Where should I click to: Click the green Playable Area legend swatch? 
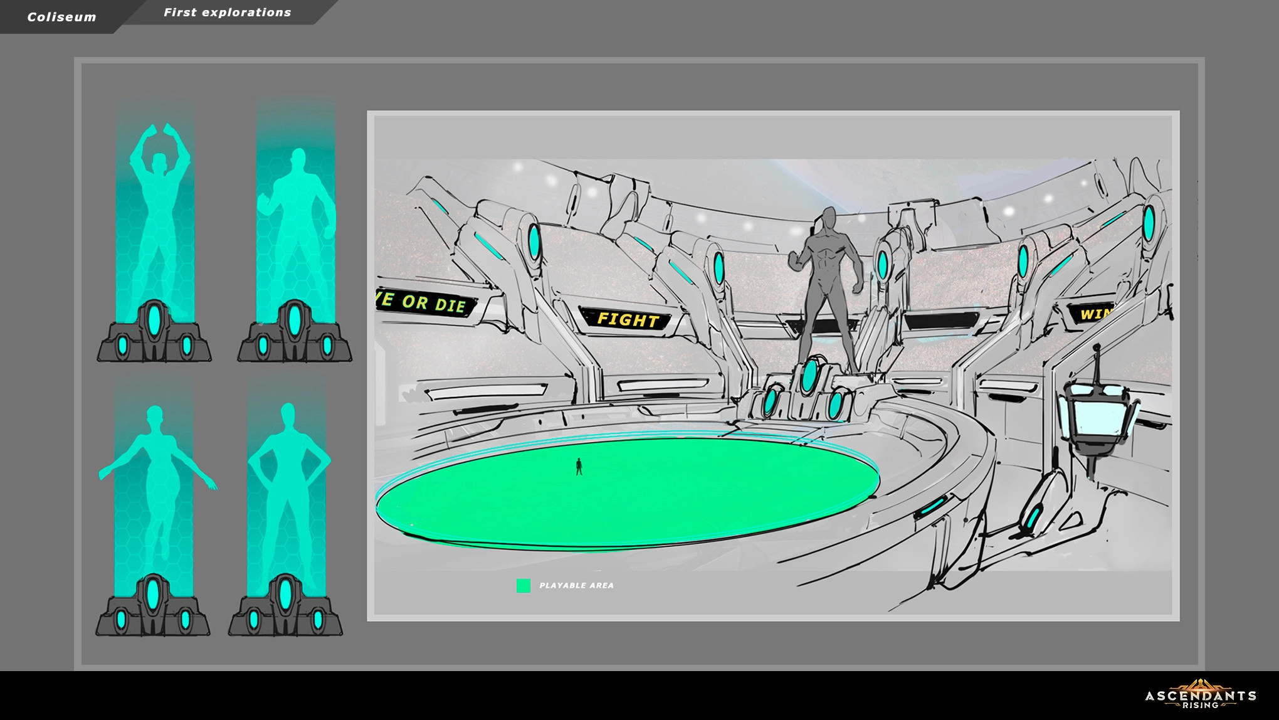coord(523,585)
